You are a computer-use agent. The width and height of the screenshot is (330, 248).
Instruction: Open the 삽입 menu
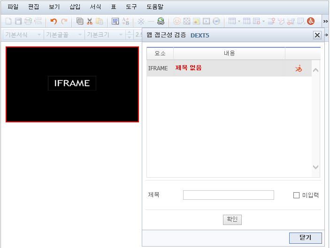point(75,7)
